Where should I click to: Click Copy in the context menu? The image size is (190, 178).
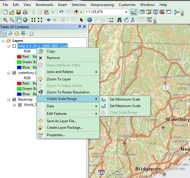click(x=68, y=51)
